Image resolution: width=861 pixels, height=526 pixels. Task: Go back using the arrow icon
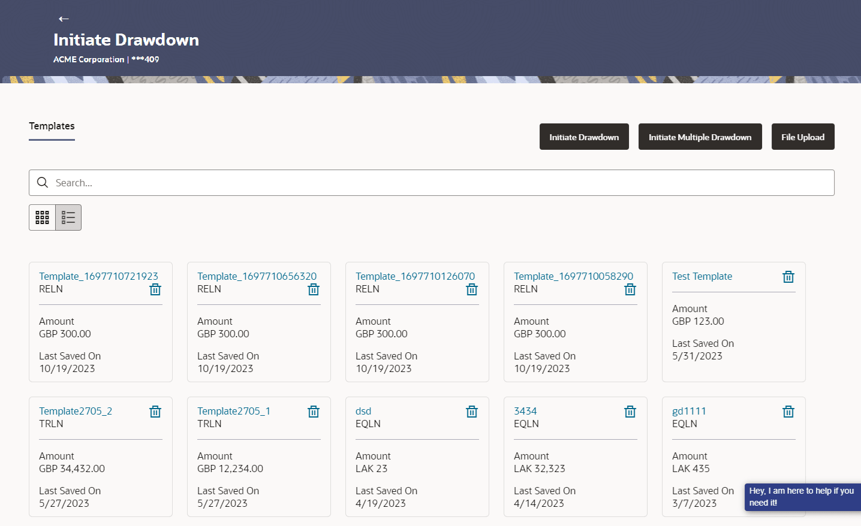pos(64,19)
